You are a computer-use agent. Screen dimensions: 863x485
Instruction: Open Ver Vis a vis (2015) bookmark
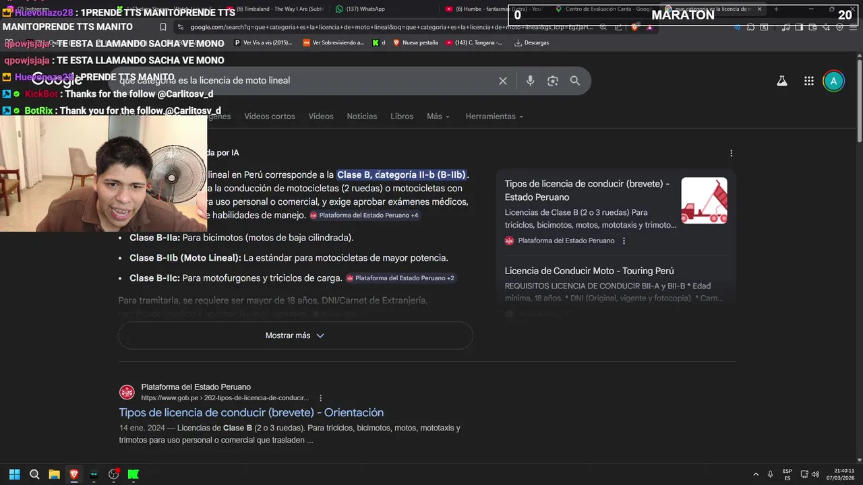click(x=263, y=42)
